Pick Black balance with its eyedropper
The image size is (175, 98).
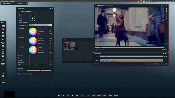click(x=35, y=16)
